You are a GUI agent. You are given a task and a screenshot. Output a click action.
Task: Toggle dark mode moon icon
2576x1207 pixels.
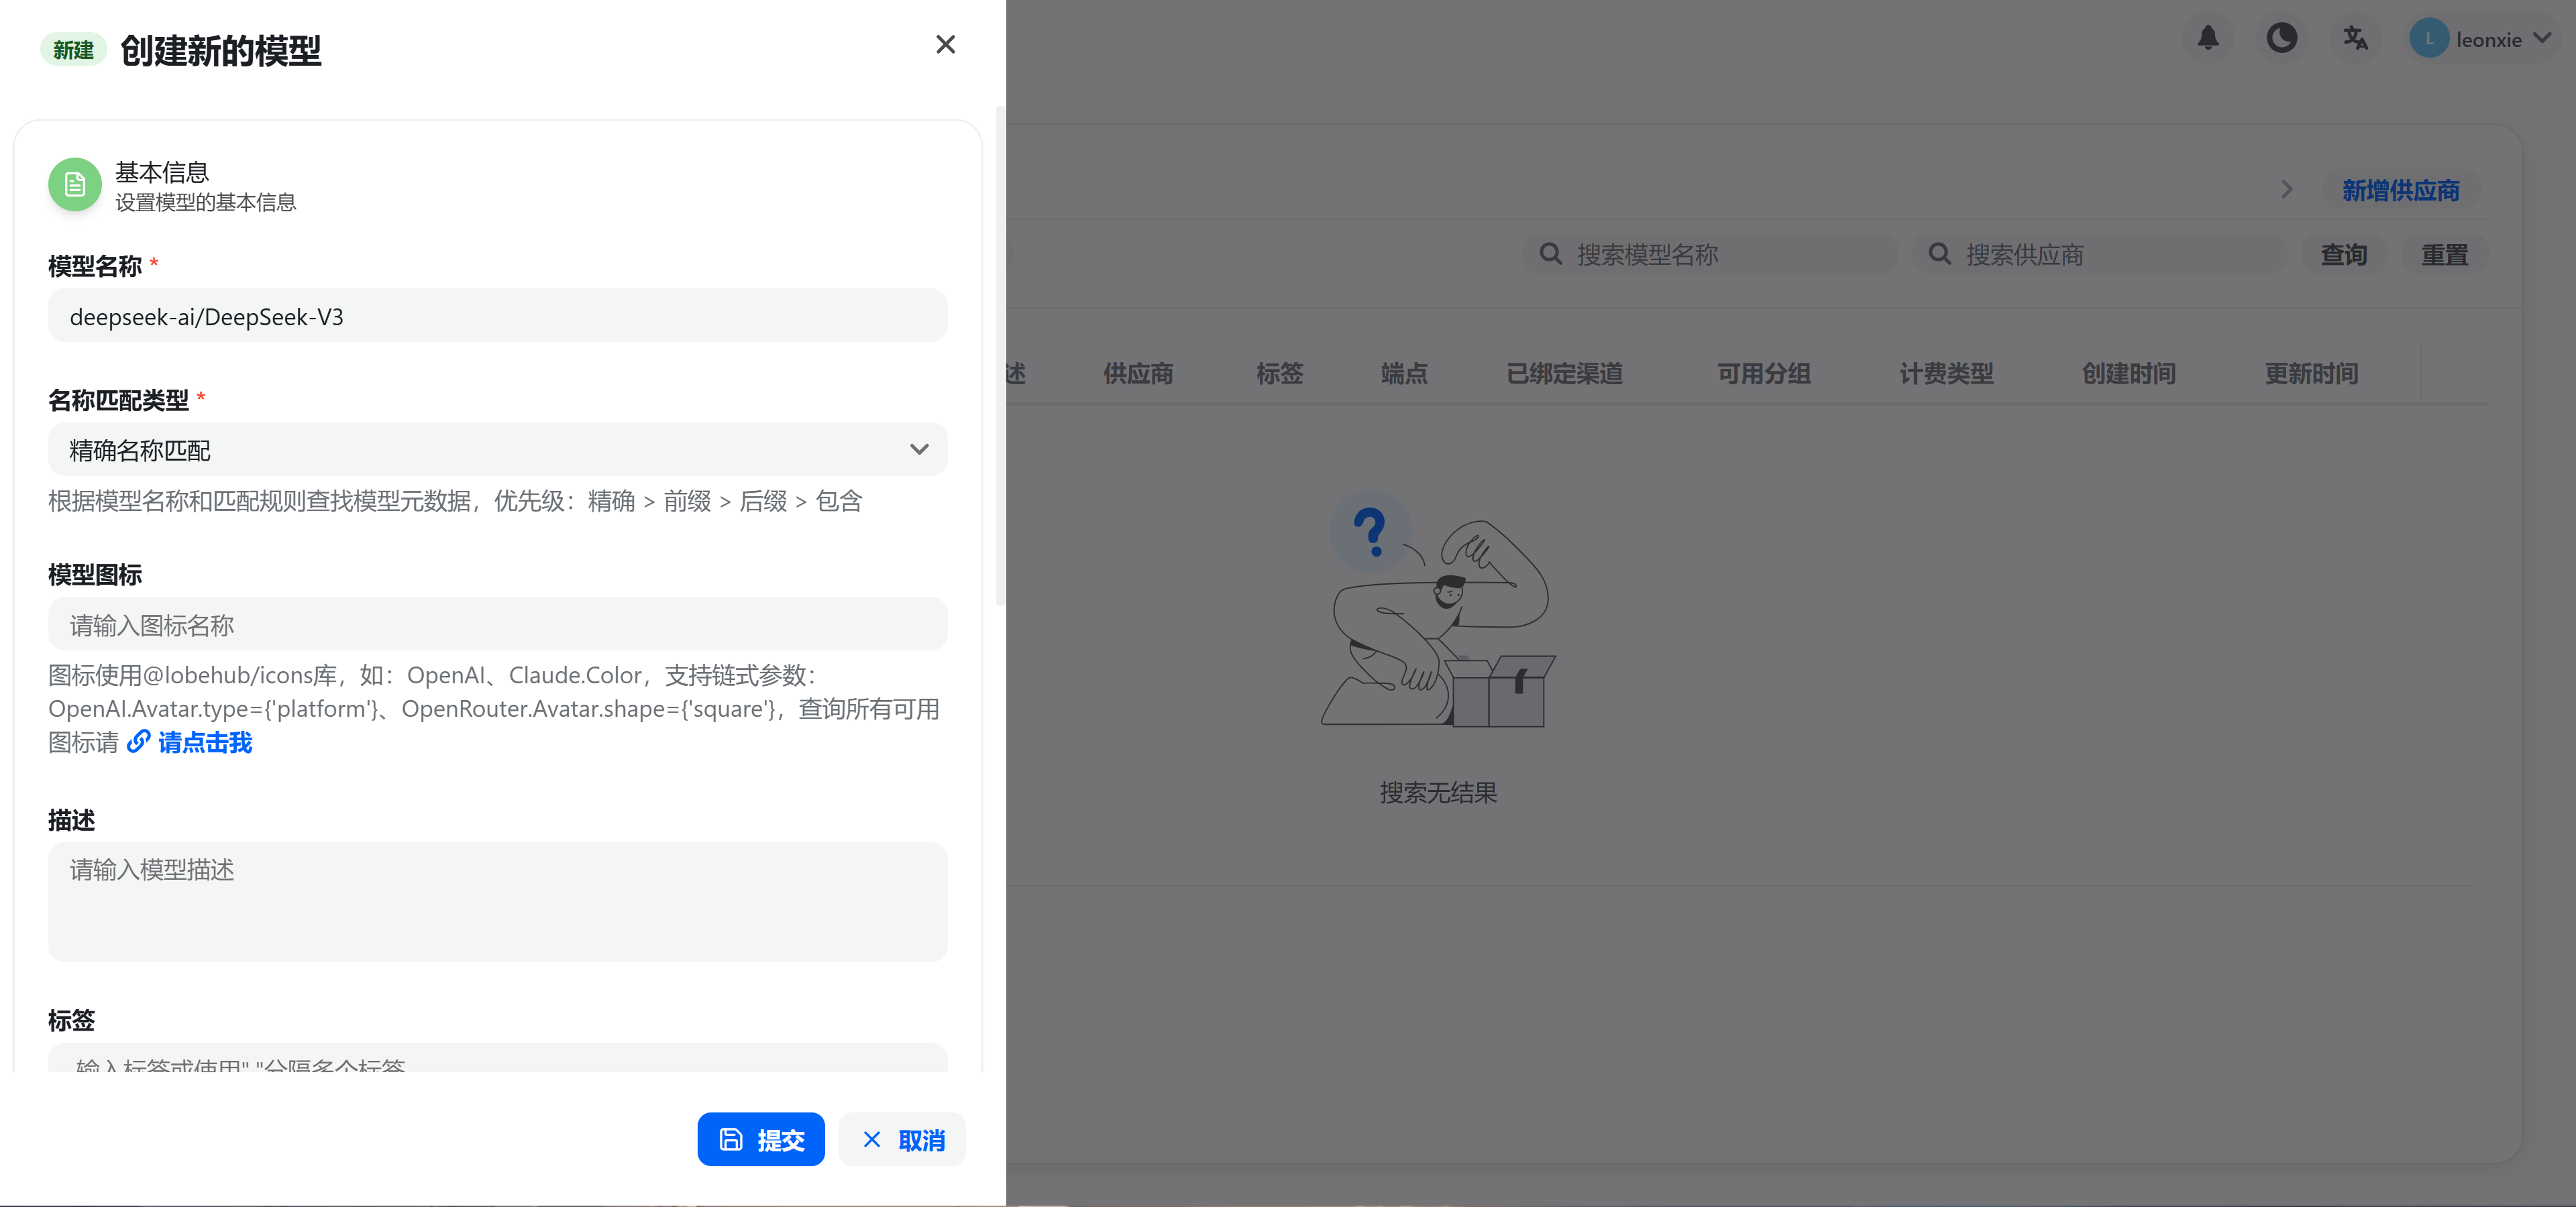pos(2281,39)
